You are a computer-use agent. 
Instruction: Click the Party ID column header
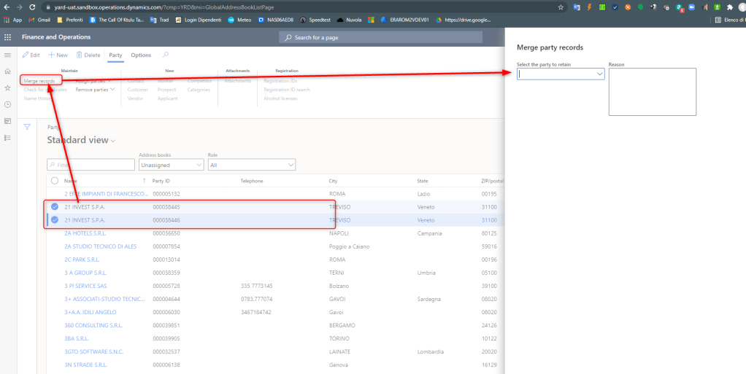[161, 181]
